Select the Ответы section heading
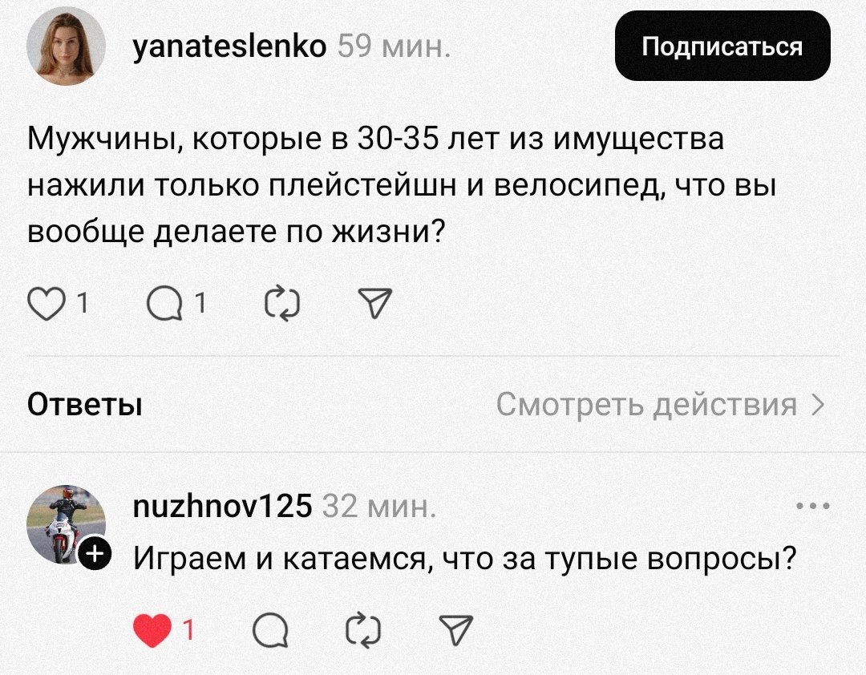 (85, 406)
